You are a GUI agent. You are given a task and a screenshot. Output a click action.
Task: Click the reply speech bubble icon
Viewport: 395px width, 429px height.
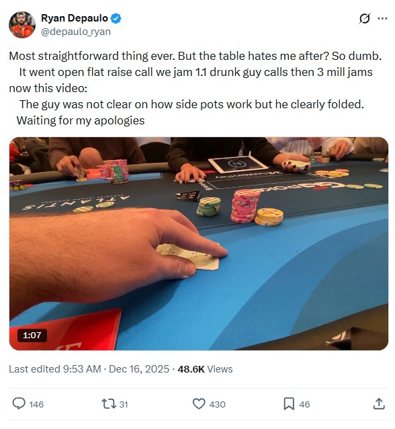pos(19,404)
